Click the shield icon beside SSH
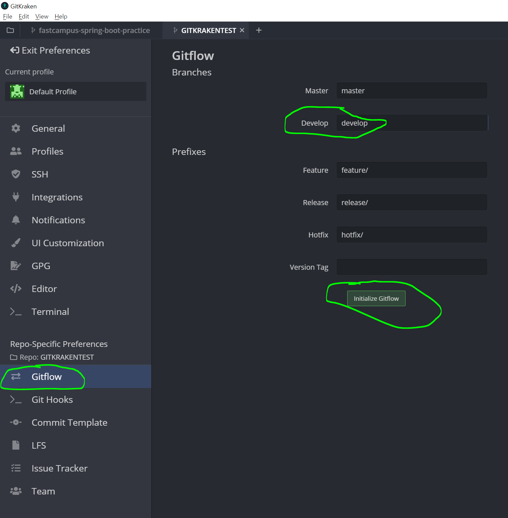Viewport: 508px width, 518px height. tap(16, 174)
